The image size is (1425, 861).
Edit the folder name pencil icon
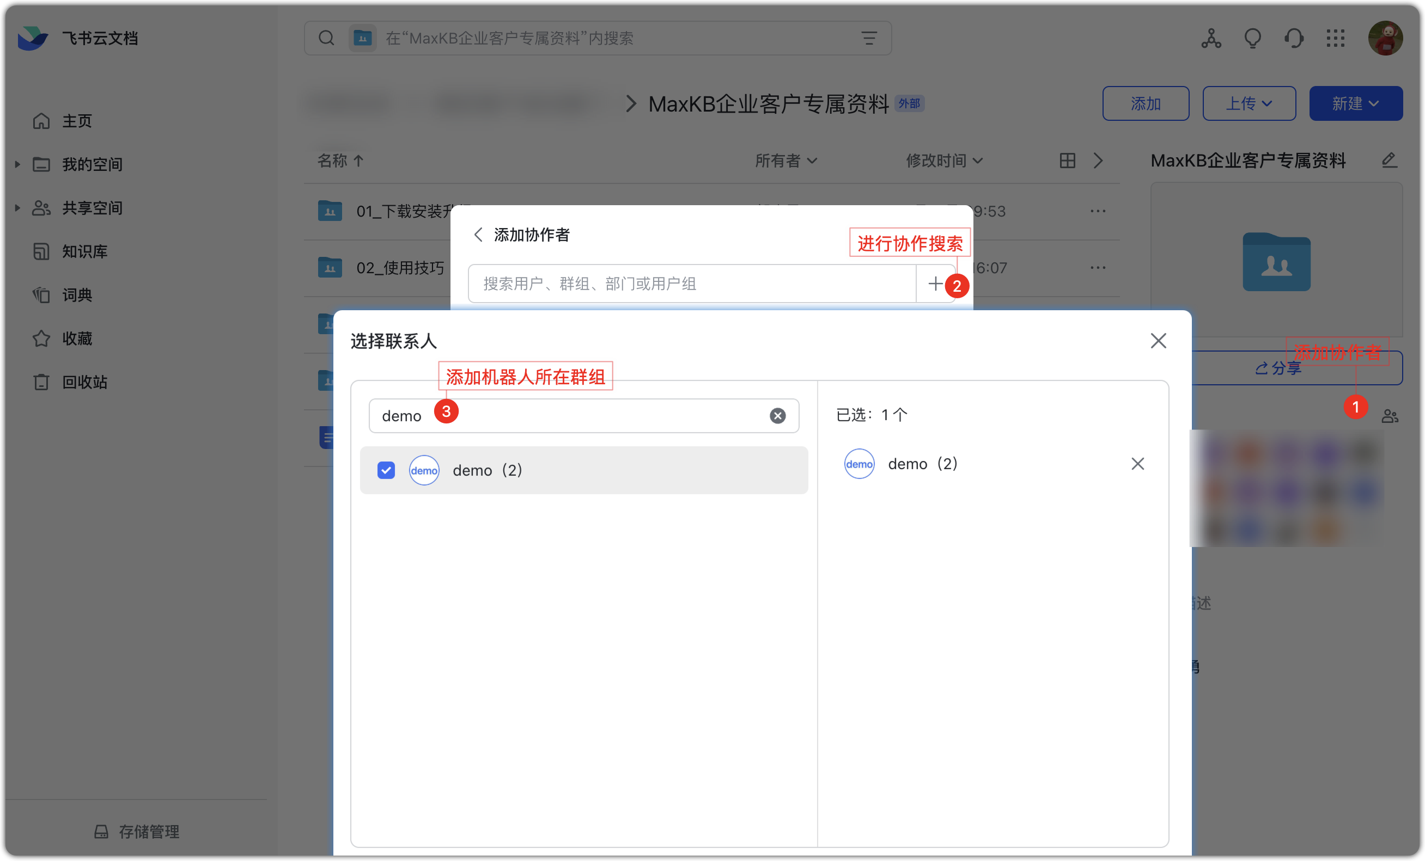tap(1389, 160)
